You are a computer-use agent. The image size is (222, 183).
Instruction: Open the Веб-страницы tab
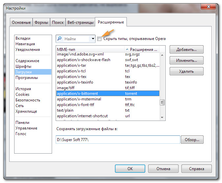coord(80,22)
